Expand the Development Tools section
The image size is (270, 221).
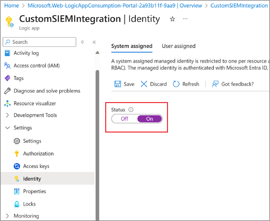coord(7,115)
